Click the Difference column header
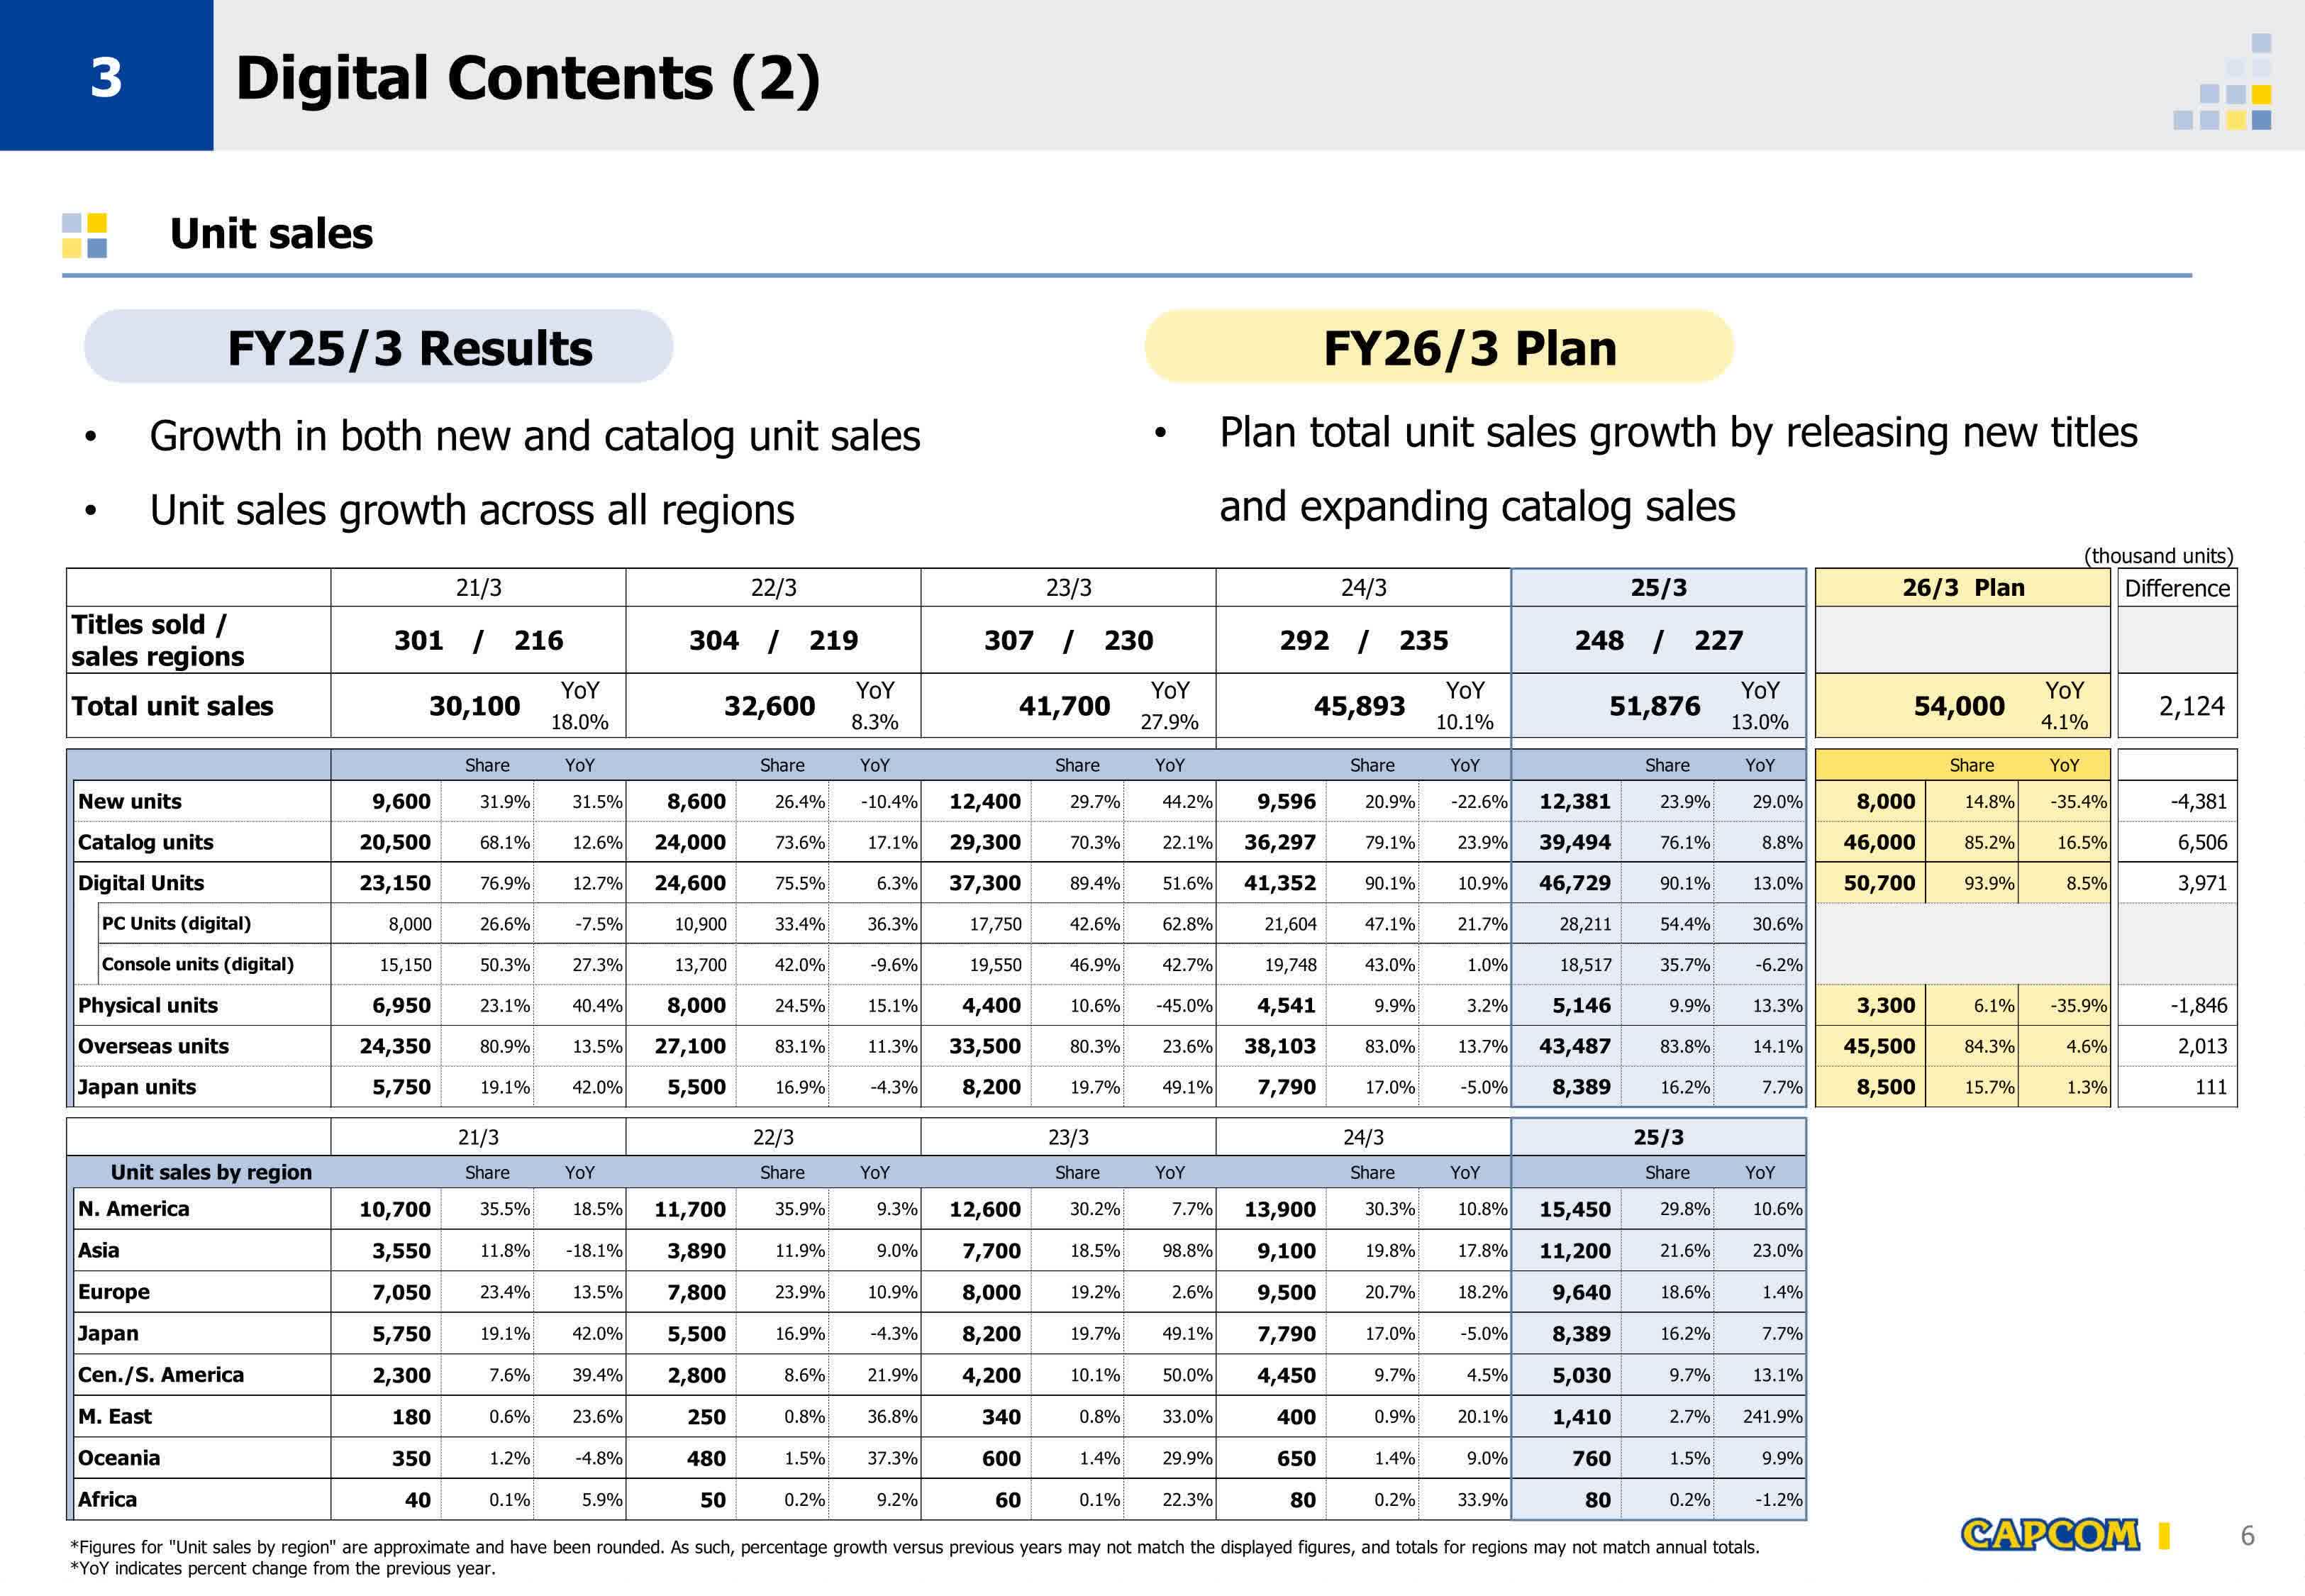 tap(2177, 588)
